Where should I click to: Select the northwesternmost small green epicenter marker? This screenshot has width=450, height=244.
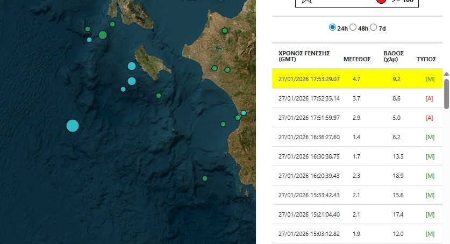[88, 29]
